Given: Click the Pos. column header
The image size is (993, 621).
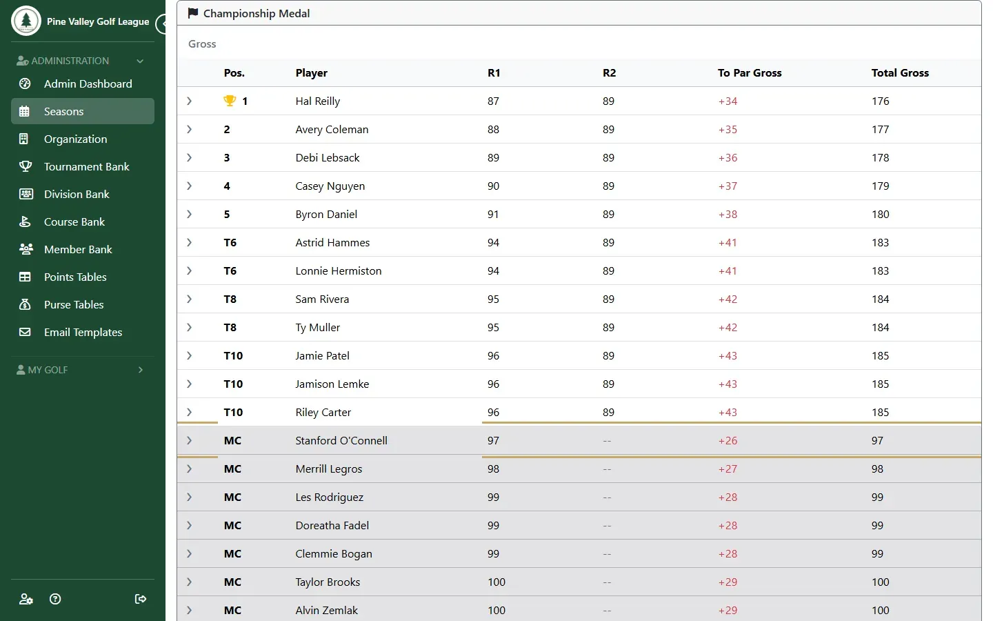Looking at the screenshot, I should [234, 72].
